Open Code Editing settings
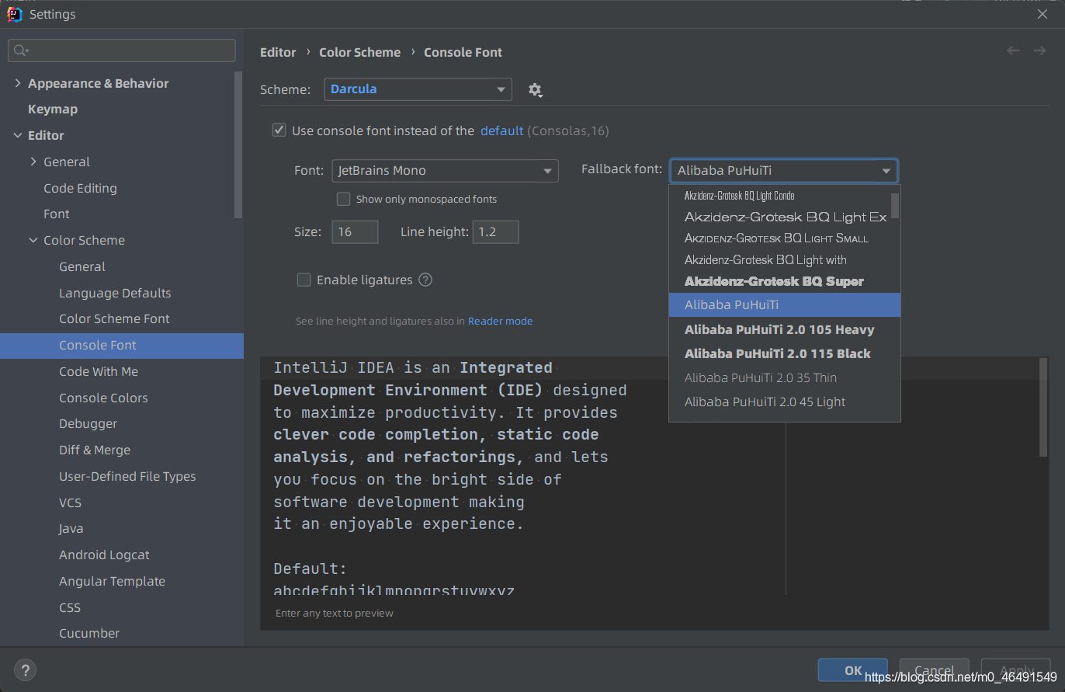Viewport: 1065px width, 692px height. (80, 188)
